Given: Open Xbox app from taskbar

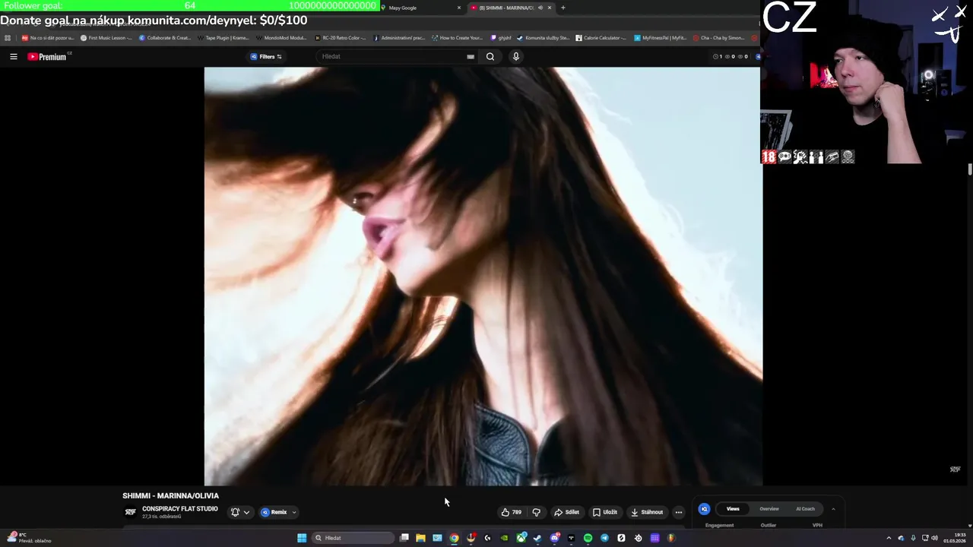Looking at the screenshot, I should coord(521,538).
